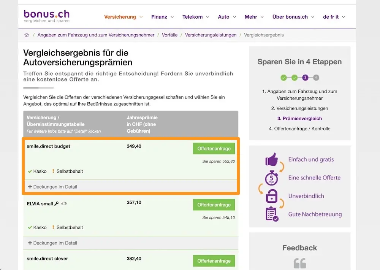Click step 3 Prämienvergleich in sidebar
The image size is (380, 270).
299,119
